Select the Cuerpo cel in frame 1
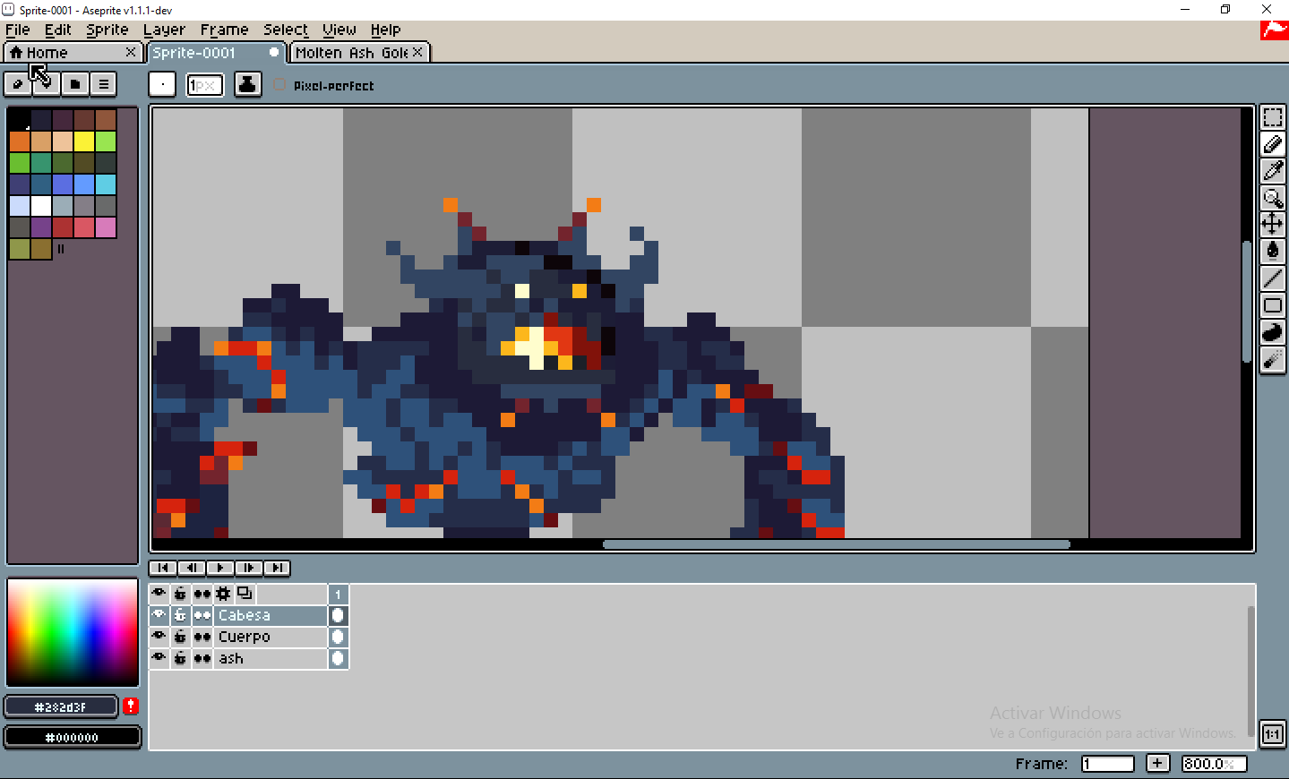Screen dimensions: 1289x779 coord(338,637)
